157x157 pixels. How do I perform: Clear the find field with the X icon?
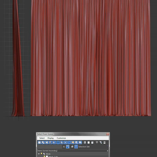(64, 147)
